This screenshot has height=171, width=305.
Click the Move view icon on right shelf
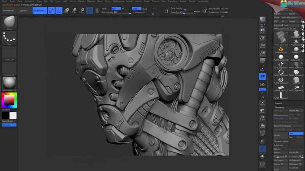tap(262, 111)
